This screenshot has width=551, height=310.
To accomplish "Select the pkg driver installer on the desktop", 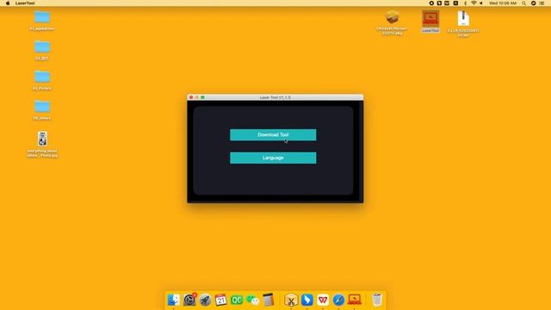I will tap(393, 22).
